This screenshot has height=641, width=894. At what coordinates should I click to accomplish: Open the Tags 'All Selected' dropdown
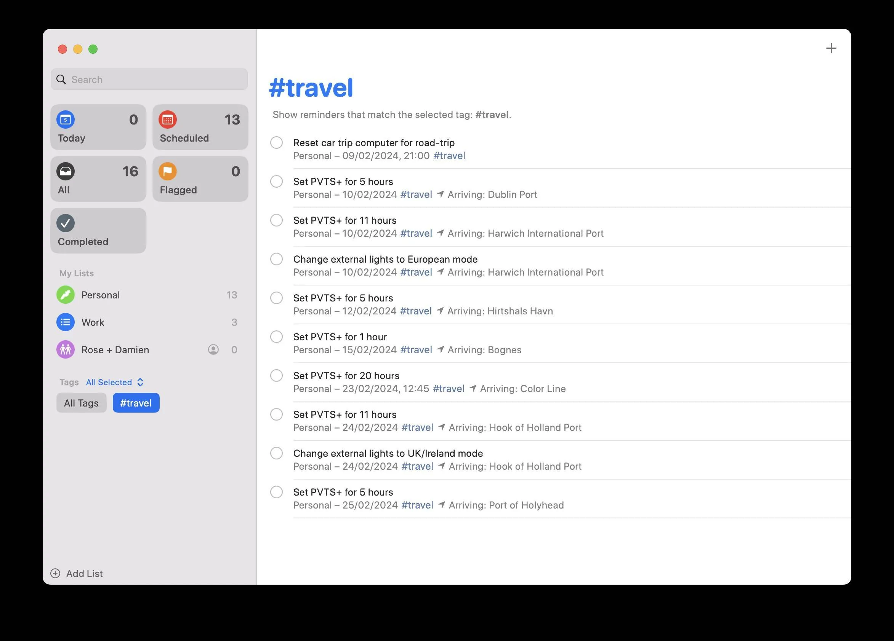[115, 382]
